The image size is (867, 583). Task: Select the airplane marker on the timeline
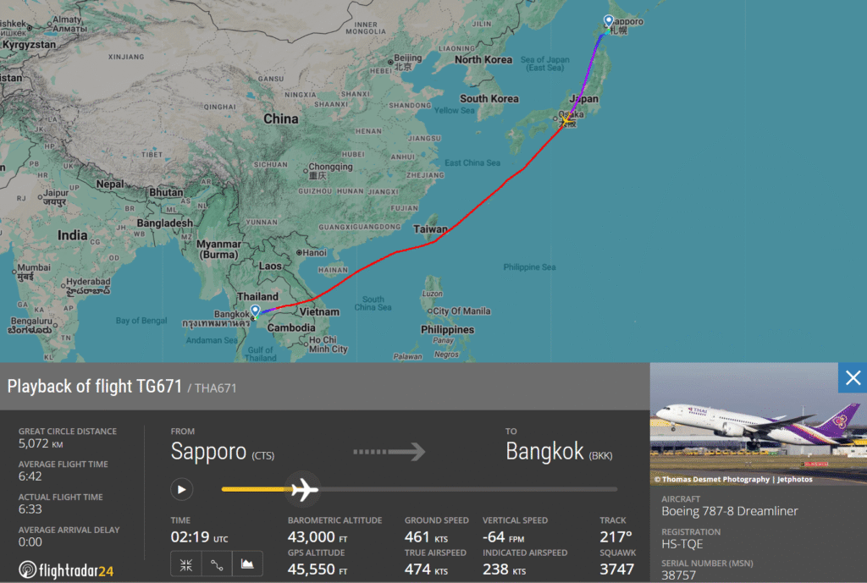pos(304,489)
